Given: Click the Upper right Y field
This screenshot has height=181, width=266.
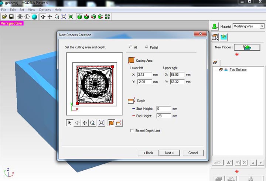Looking at the screenshot, I should 177,82.
